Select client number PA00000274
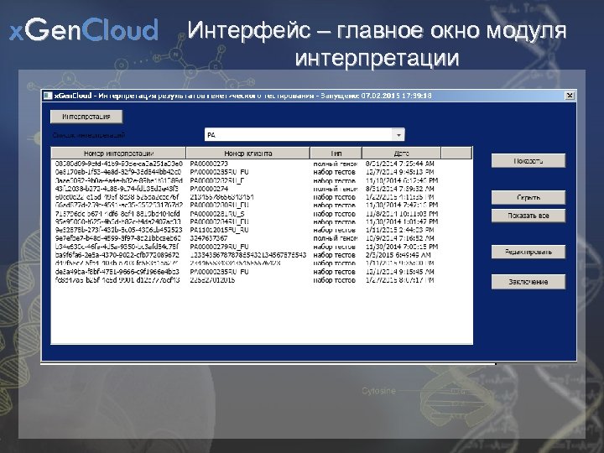Screen dimensions: 604x453 point(209,189)
